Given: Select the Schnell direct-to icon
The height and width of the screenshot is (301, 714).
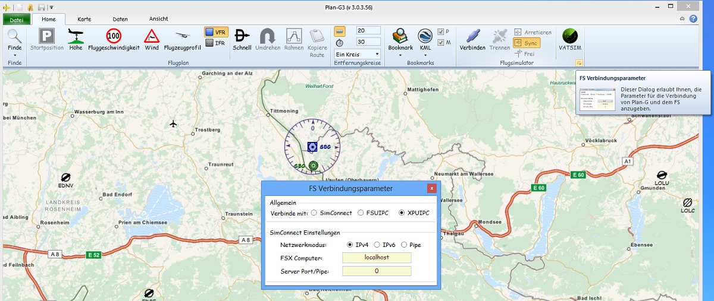Looking at the screenshot, I should coord(242,35).
